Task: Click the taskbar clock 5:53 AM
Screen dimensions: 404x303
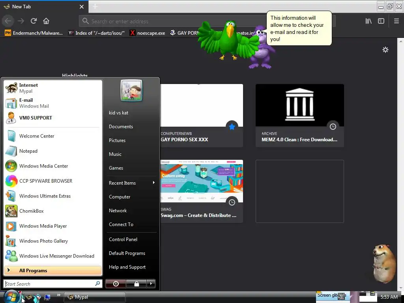Action: (x=389, y=297)
